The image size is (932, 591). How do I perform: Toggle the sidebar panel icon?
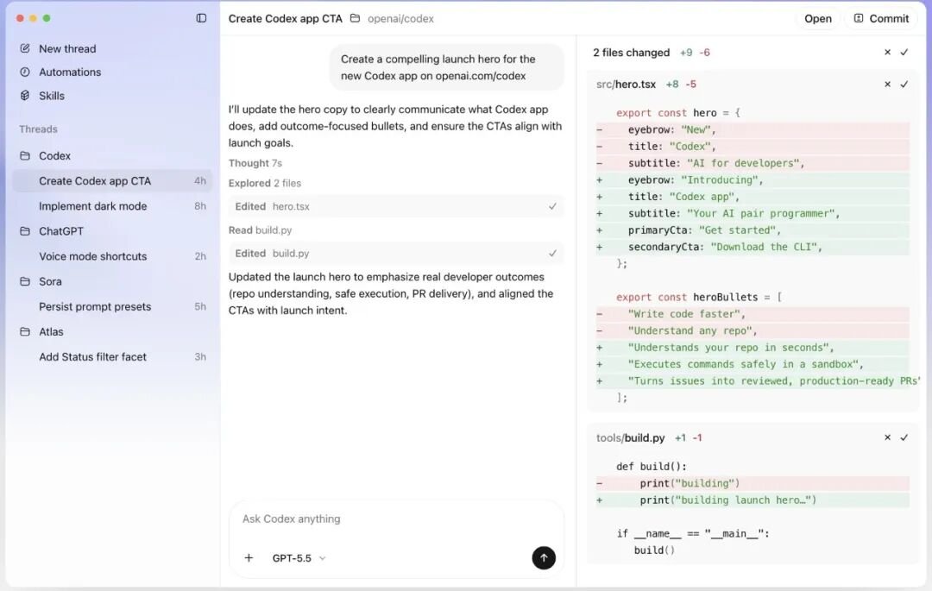tap(201, 18)
